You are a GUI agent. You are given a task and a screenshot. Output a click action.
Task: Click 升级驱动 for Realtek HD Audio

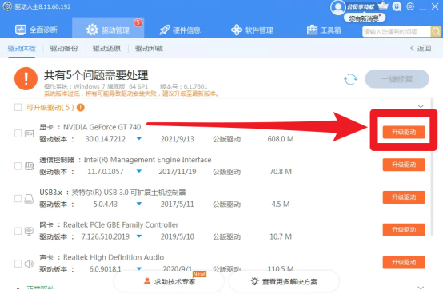coord(404,262)
